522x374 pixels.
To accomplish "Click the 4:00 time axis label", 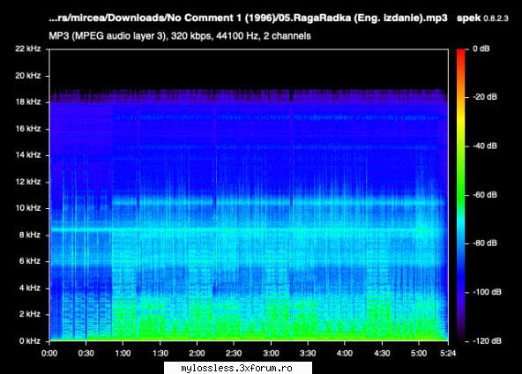I will click(x=345, y=354).
